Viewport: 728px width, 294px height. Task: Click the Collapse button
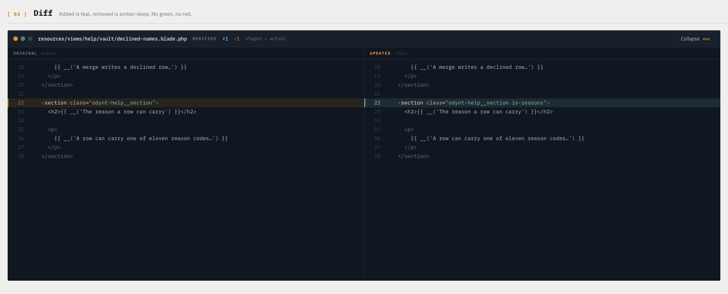point(695,39)
